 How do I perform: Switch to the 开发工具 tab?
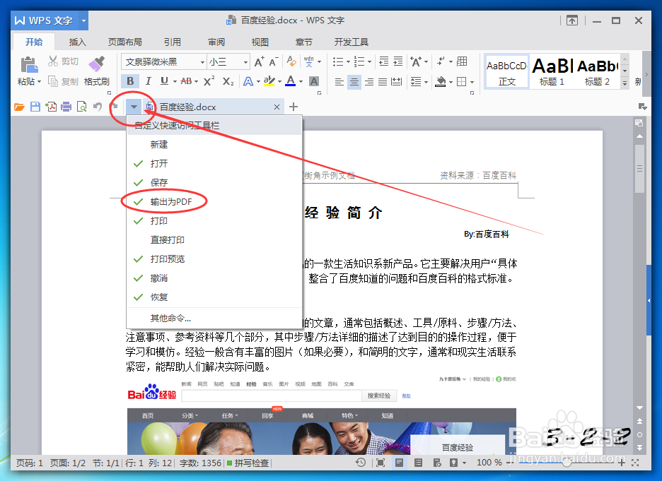[x=352, y=42]
